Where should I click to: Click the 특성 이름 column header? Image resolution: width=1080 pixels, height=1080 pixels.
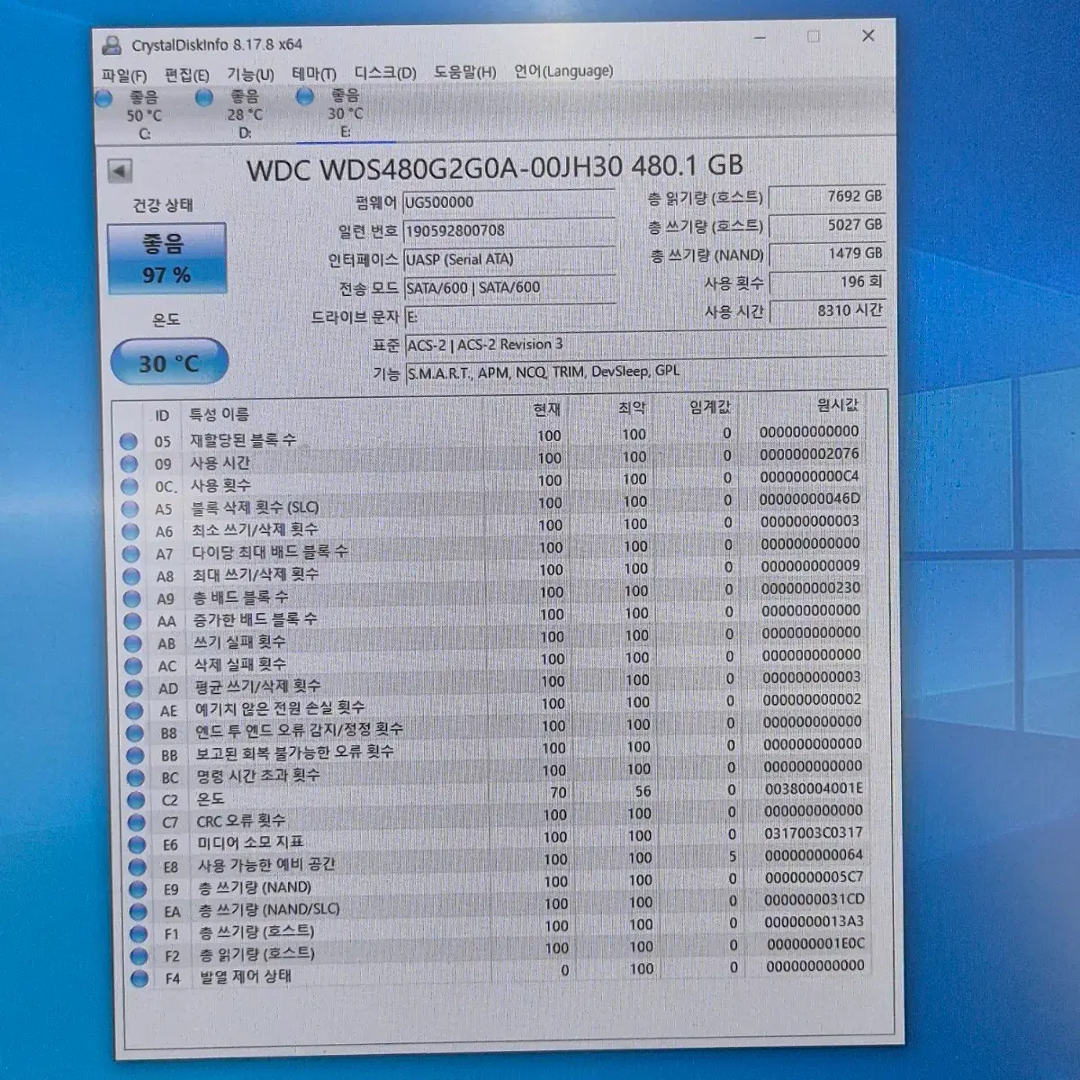219,415
